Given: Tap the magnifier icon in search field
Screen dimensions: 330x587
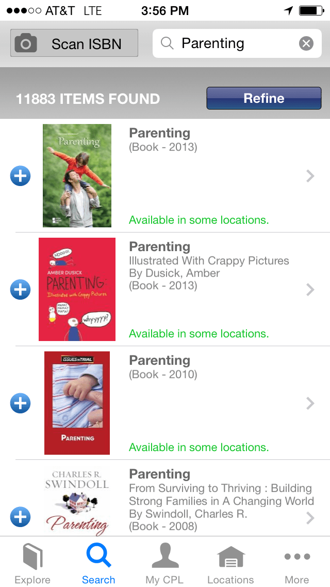Looking at the screenshot, I should tap(167, 43).
